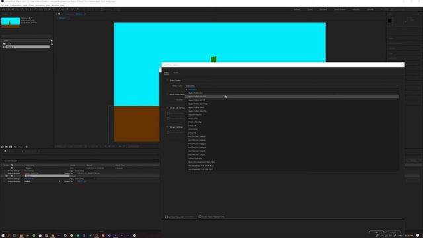Enable Render Alpha Channel Only checkbox

pos(200,217)
